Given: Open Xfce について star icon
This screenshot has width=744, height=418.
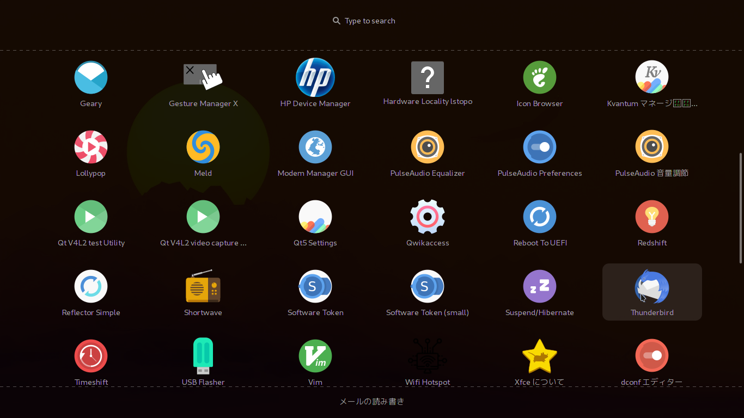Looking at the screenshot, I should click(x=540, y=356).
